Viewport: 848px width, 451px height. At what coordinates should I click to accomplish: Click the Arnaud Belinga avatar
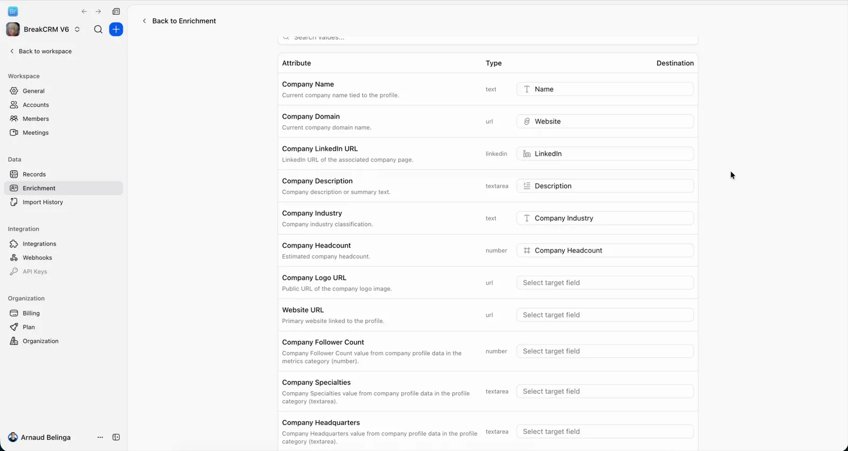(x=13, y=437)
